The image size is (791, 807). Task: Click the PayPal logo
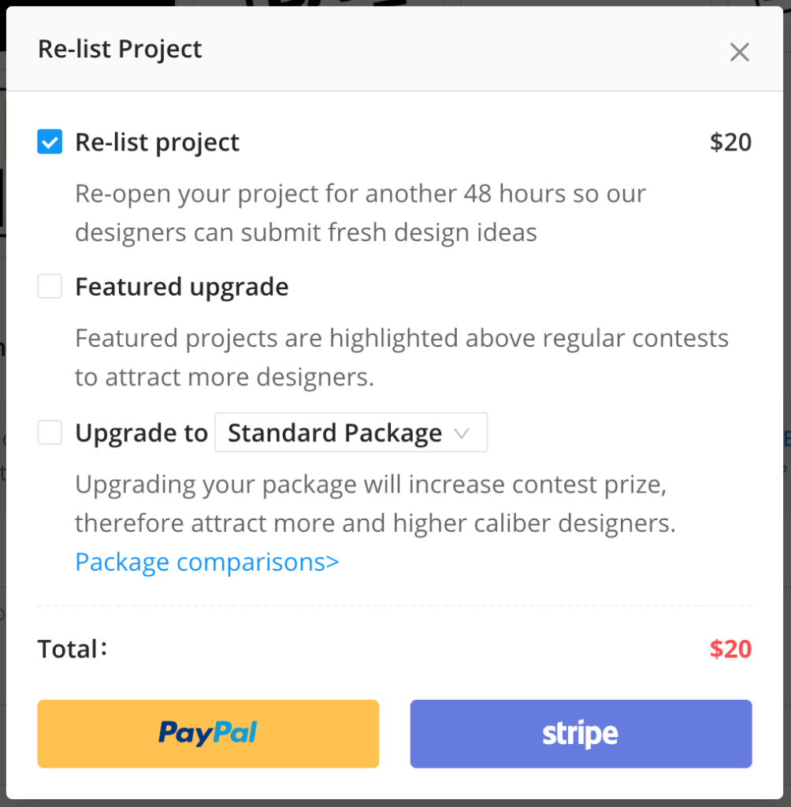pos(208,733)
